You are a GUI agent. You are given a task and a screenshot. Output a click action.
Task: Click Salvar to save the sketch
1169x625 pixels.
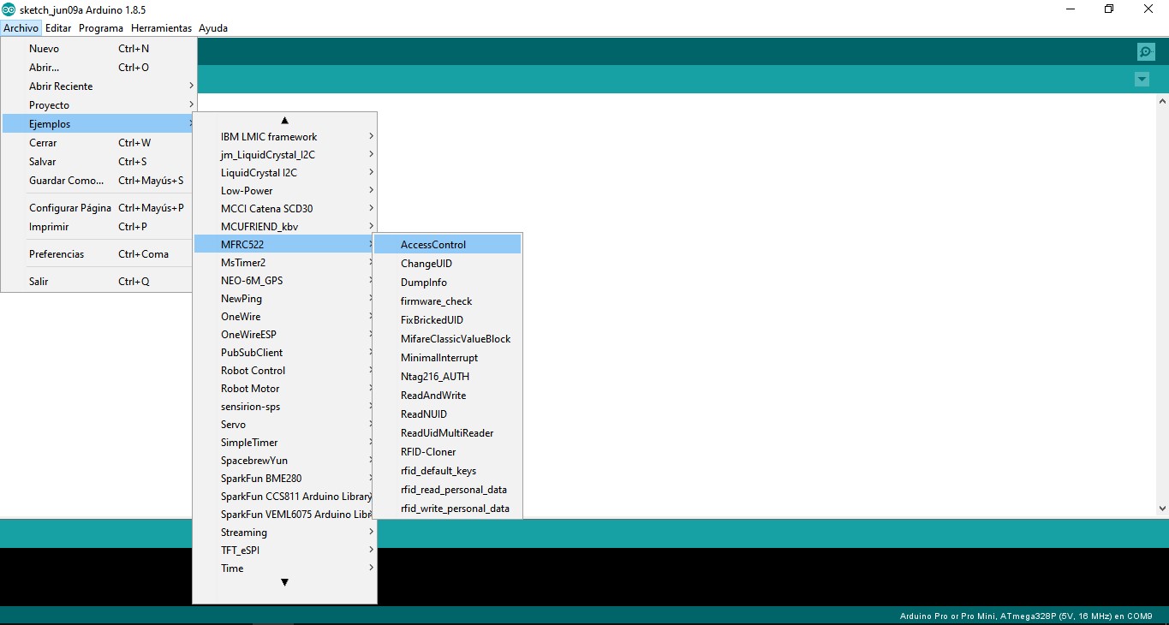98,162
